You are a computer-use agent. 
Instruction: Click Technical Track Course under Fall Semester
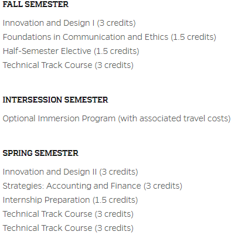[68, 65]
